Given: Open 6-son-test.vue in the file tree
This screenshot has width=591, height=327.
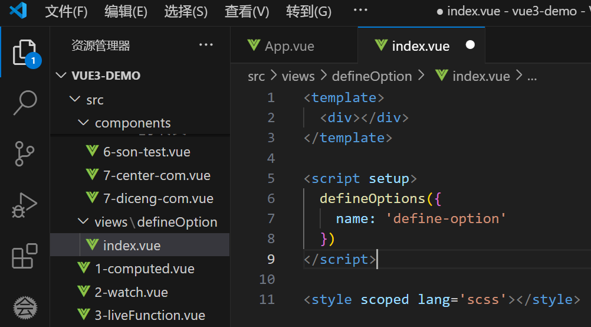Looking at the screenshot, I should coord(146,152).
